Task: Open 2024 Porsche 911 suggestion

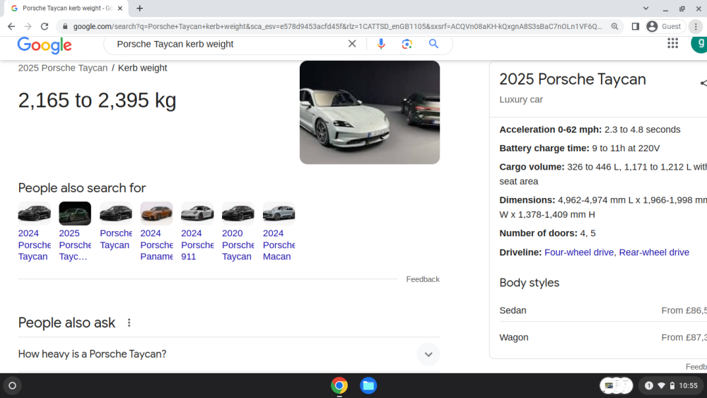Action: pos(197,232)
